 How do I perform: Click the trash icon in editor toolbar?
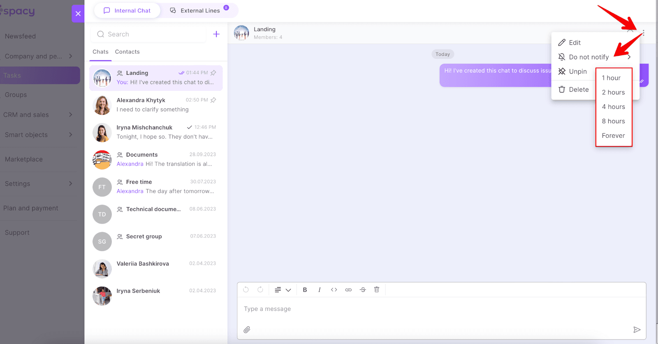pos(377,290)
